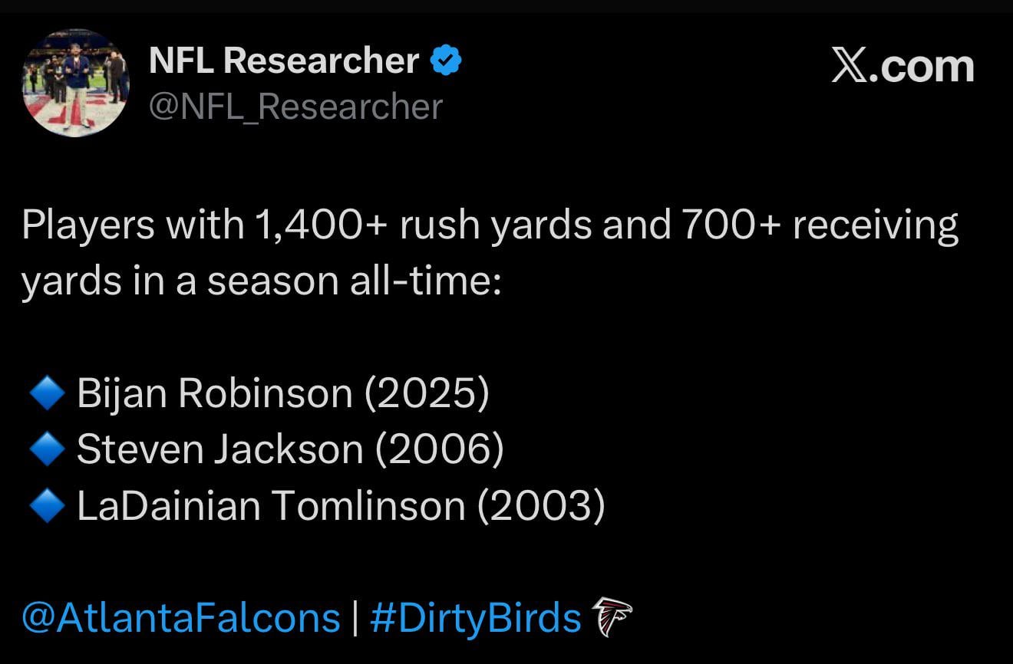
Task: Click the blue diamond beside LaDainian Tomlinson
Action: pyautogui.click(x=46, y=507)
